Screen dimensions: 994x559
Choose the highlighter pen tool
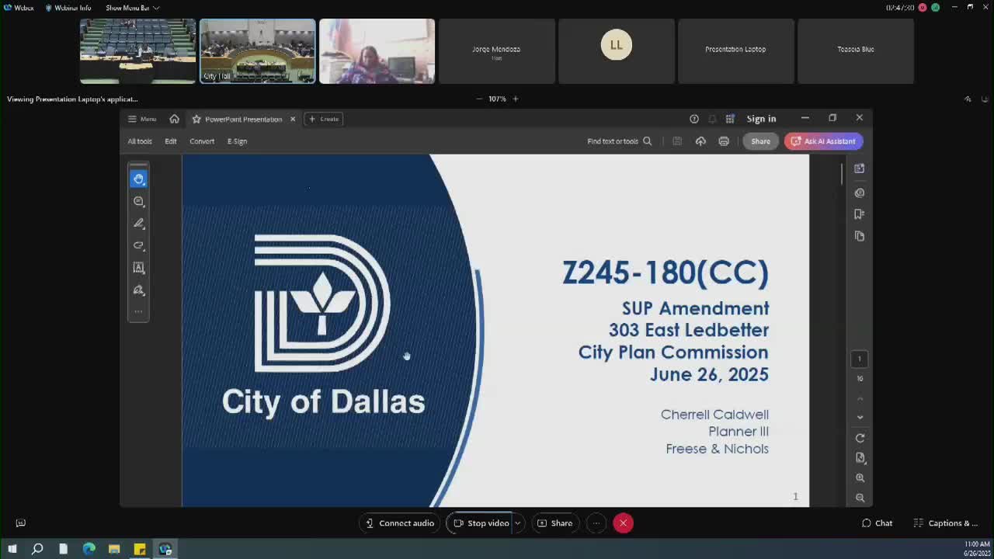pyautogui.click(x=138, y=224)
